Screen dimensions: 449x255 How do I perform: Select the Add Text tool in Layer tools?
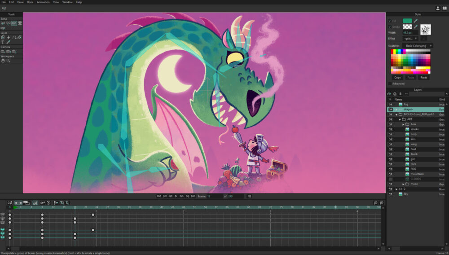click(x=3, y=42)
